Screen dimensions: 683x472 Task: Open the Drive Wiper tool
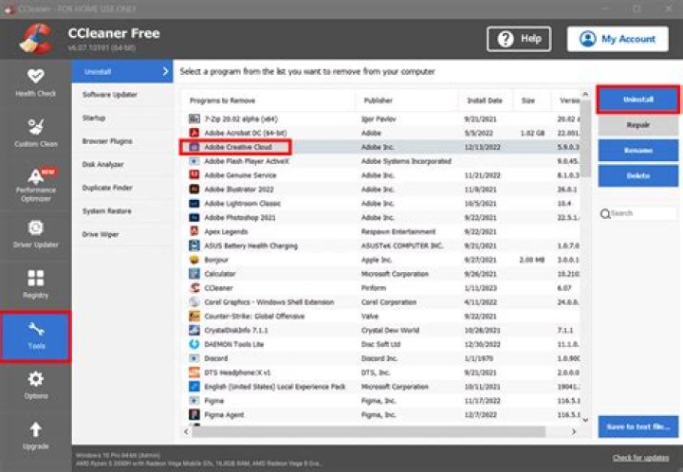[x=101, y=234]
